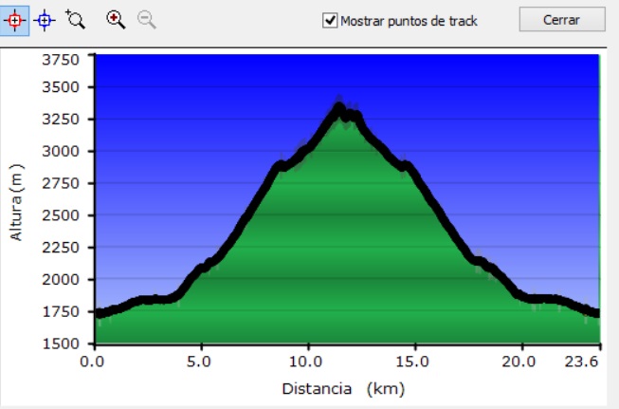
Task: Click the 3750 label on altitude axis
Action: click(x=62, y=61)
